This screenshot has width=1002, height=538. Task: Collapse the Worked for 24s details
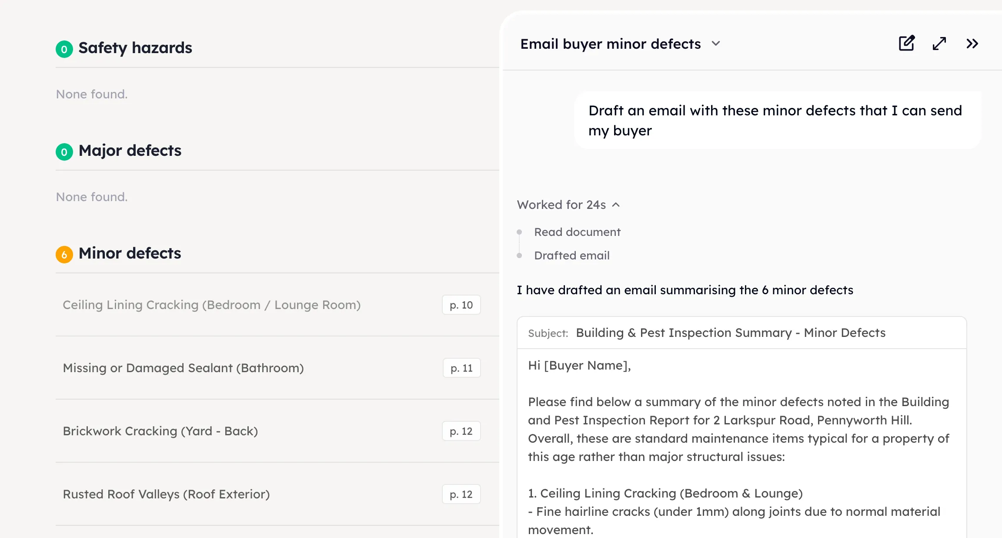click(568, 205)
